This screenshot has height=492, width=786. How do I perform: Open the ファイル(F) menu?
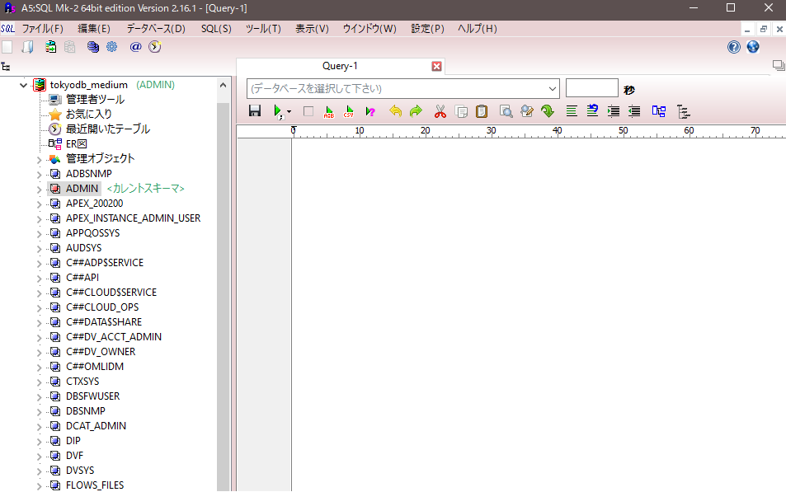pyautogui.click(x=42, y=28)
